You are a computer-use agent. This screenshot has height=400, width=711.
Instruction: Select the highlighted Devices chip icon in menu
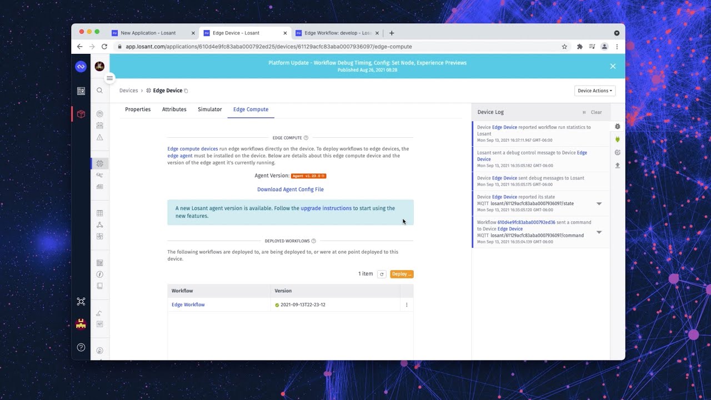click(x=99, y=163)
